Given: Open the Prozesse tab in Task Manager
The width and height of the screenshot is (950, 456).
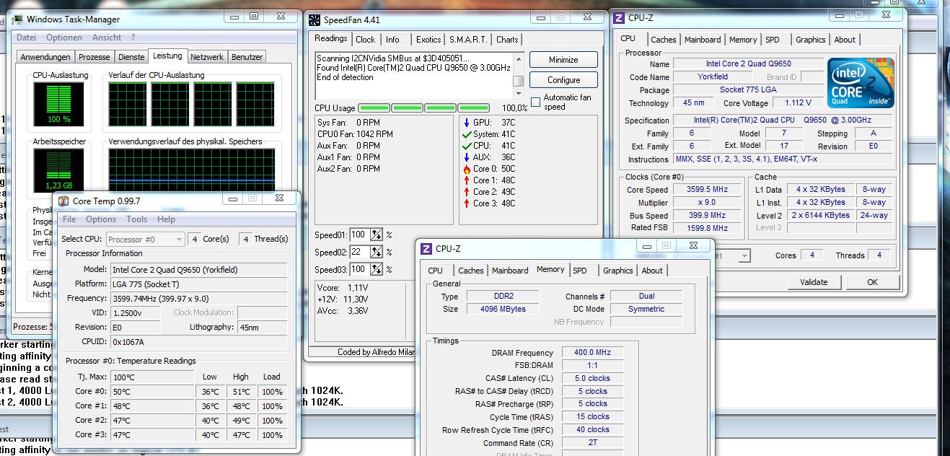Looking at the screenshot, I should click(x=94, y=57).
